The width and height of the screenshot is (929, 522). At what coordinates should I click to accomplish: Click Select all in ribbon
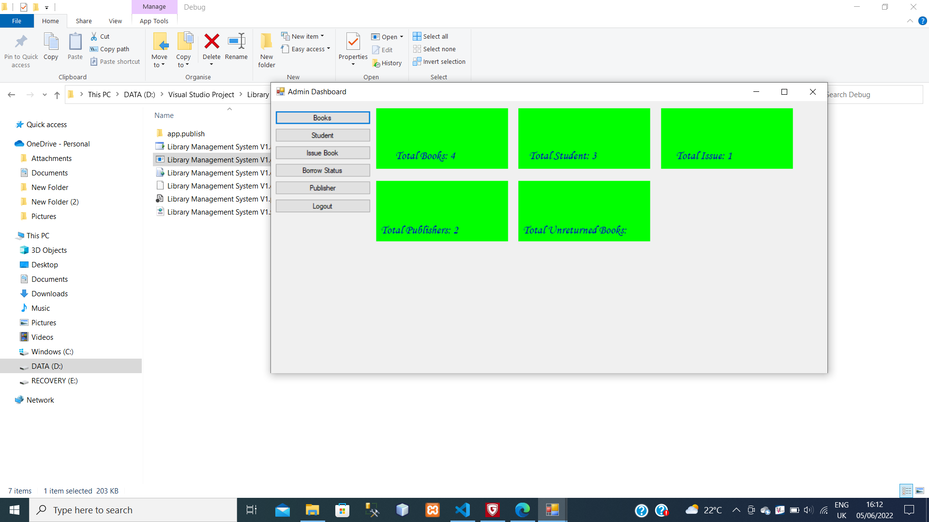(x=431, y=36)
